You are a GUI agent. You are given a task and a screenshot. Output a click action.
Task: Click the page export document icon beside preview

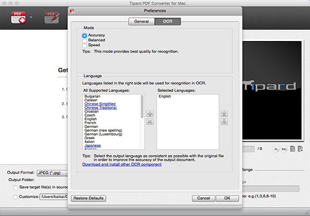click(x=301, y=149)
